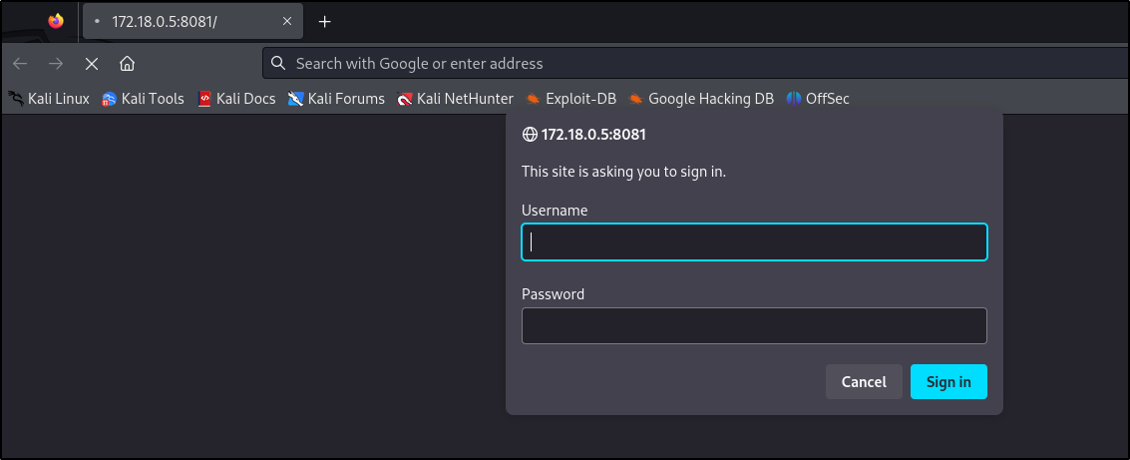
Task: Click the forward navigation arrow
Action: point(56,64)
